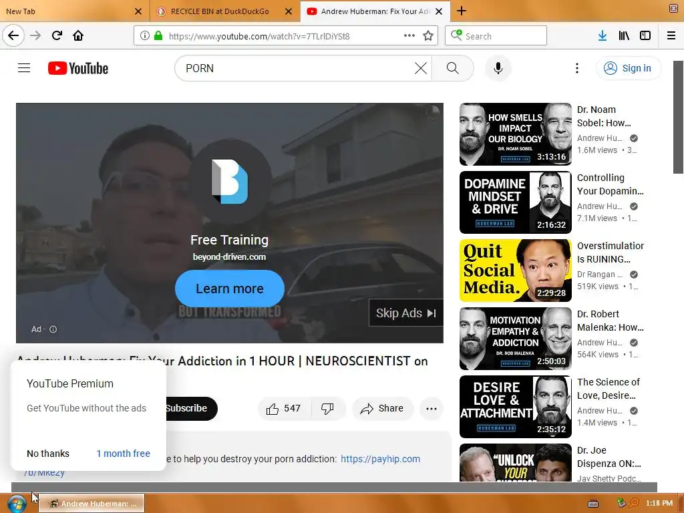The image size is (684, 513).
Task: Open Desire Love & Attachment thumbnail
Action: pyautogui.click(x=515, y=407)
